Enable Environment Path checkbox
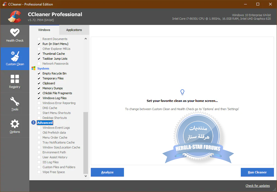This screenshot has width=277, height=192. tap(39, 152)
